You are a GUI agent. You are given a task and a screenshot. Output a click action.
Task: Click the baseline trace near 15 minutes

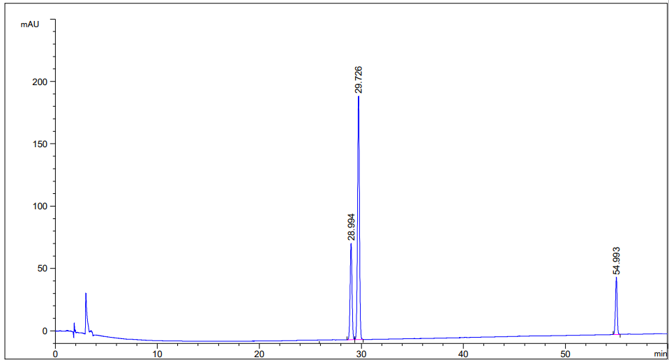208,341
